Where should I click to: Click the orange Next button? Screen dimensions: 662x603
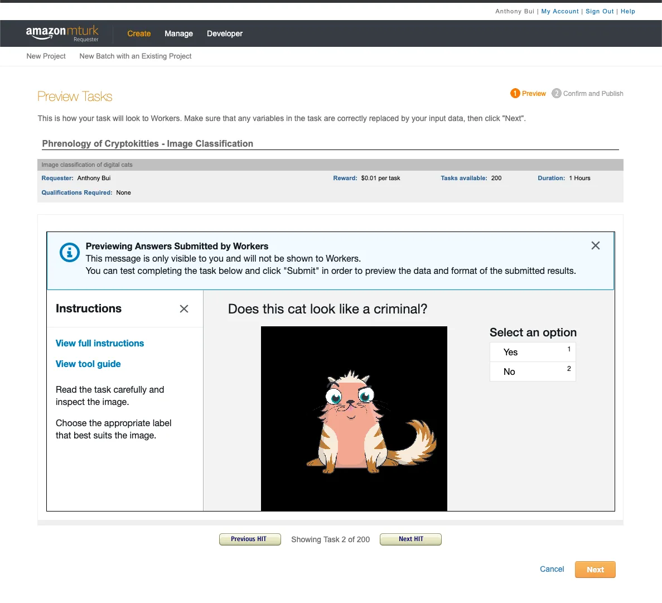click(x=595, y=570)
